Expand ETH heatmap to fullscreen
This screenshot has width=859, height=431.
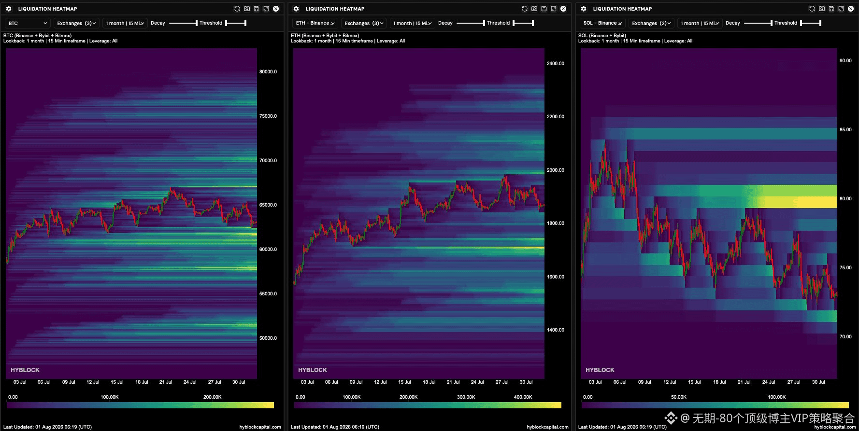point(554,9)
